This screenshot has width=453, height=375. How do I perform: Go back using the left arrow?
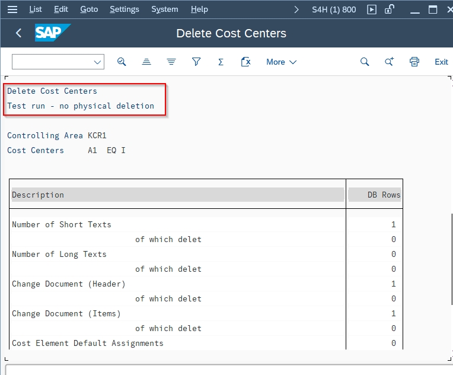[19, 33]
